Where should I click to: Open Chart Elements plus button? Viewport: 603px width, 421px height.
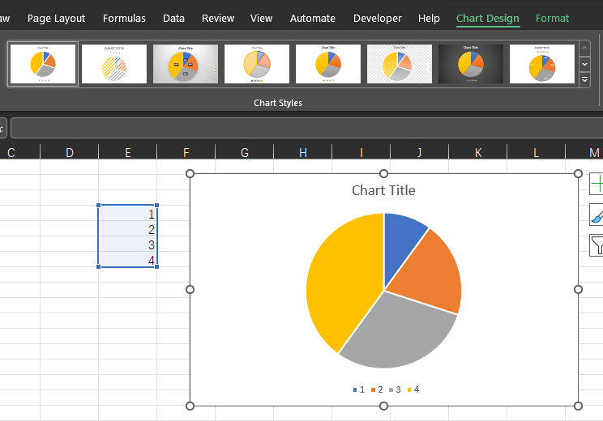pos(597,184)
